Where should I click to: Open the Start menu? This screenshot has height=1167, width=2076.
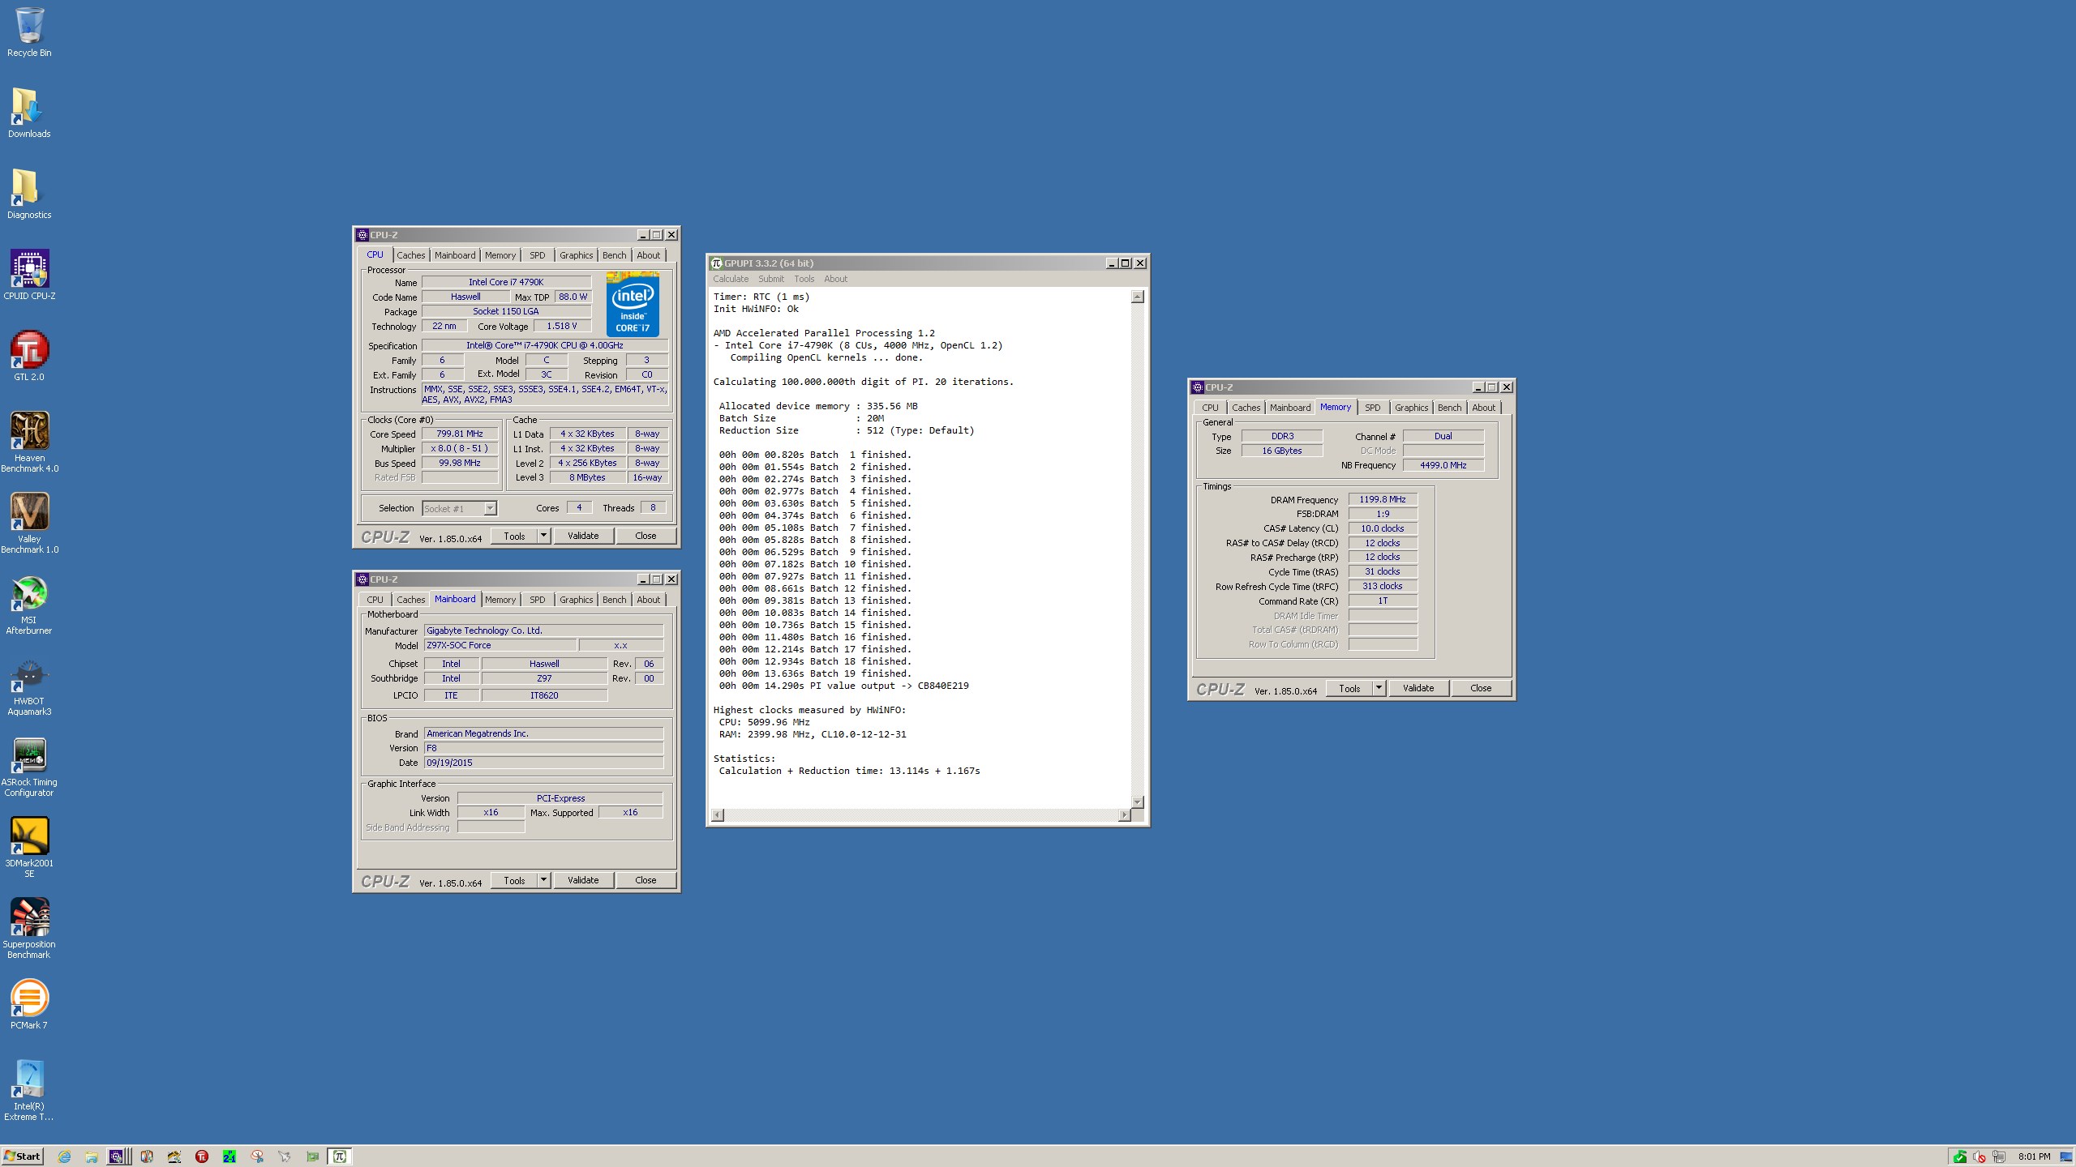(x=23, y=1156)
